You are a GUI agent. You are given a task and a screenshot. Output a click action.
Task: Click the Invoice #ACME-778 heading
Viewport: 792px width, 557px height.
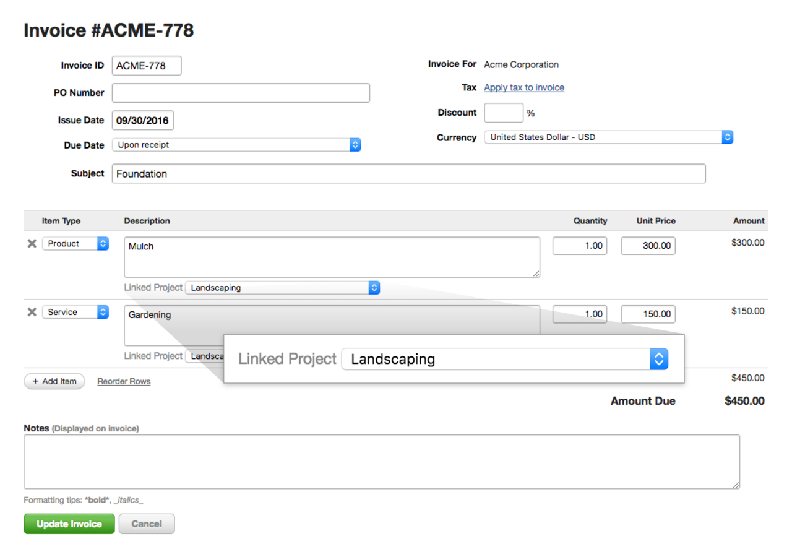109,30
